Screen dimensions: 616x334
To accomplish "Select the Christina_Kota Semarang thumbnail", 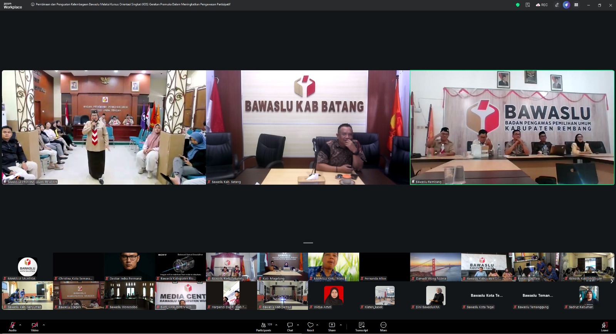I will (79, 267).
